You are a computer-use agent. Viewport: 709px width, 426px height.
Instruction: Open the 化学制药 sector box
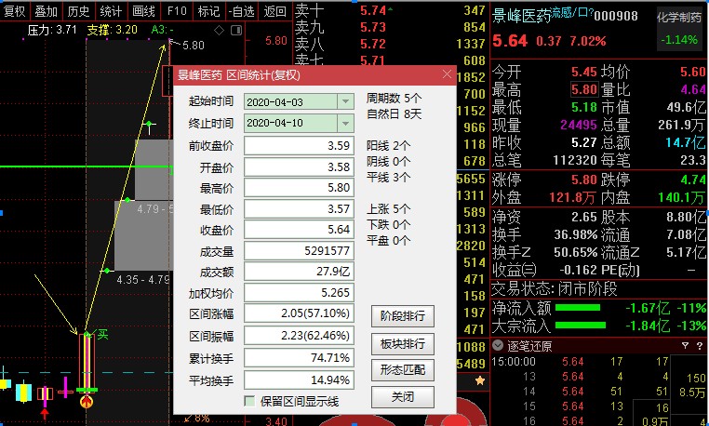pyautogui.click(x=679, y=30)
